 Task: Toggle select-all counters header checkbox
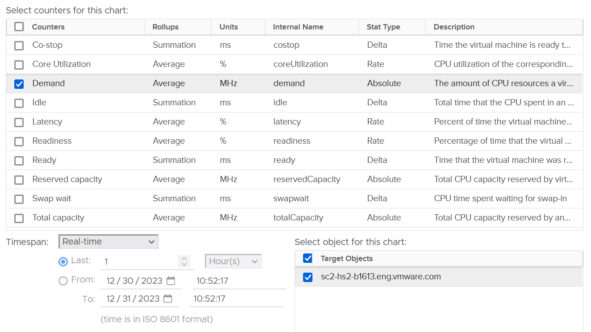19,27
